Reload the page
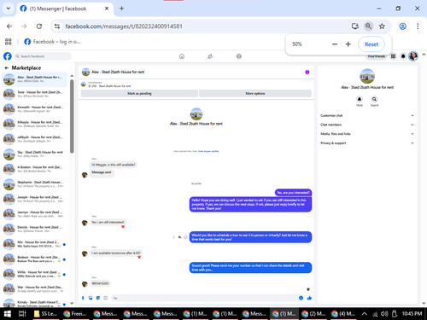The image size is (427, 320). pos(39,26)
